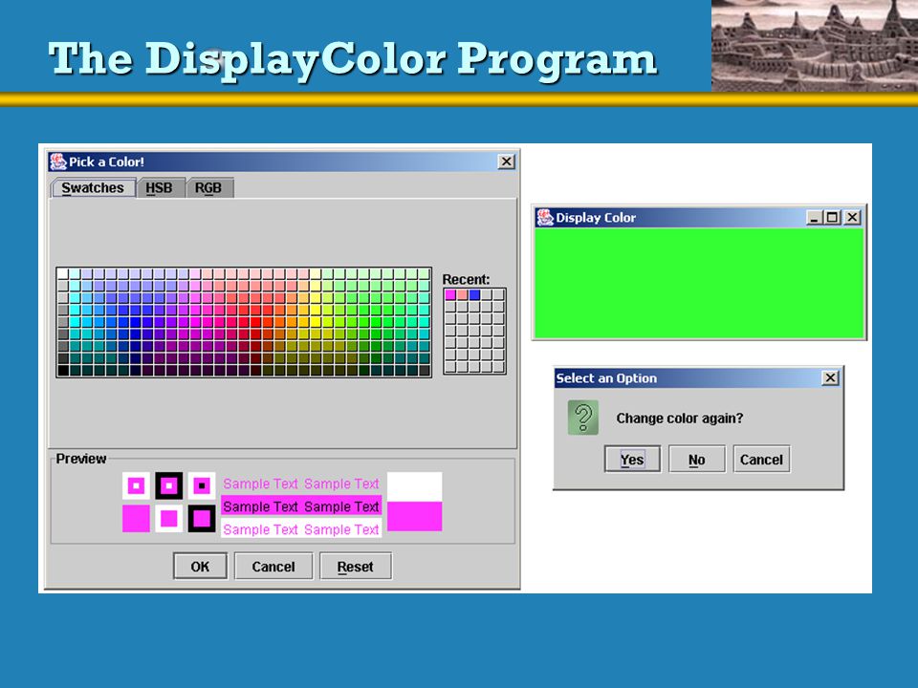Click the Java icon in Pick a Color title bar
The image size is (918, 688).
58,161
